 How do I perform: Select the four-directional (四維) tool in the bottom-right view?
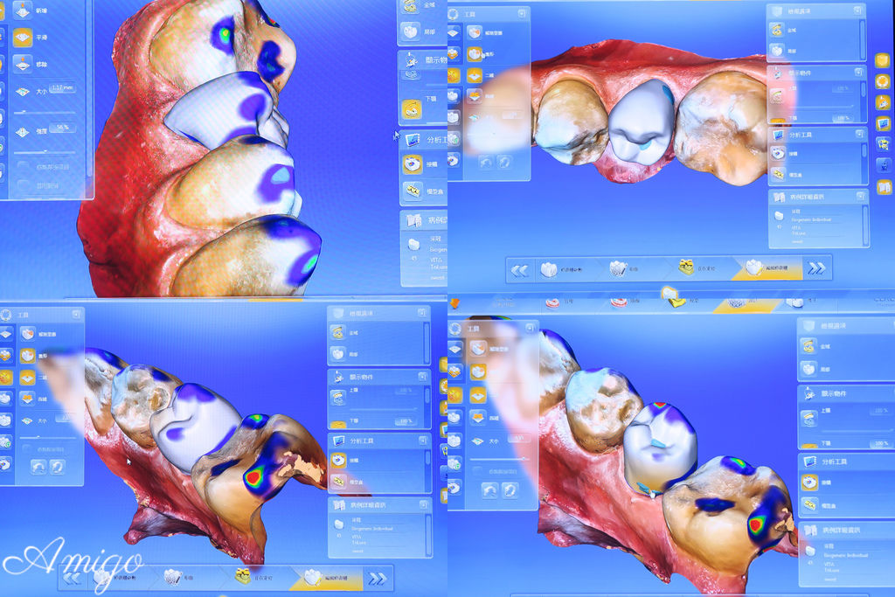[x=478, y=418]
